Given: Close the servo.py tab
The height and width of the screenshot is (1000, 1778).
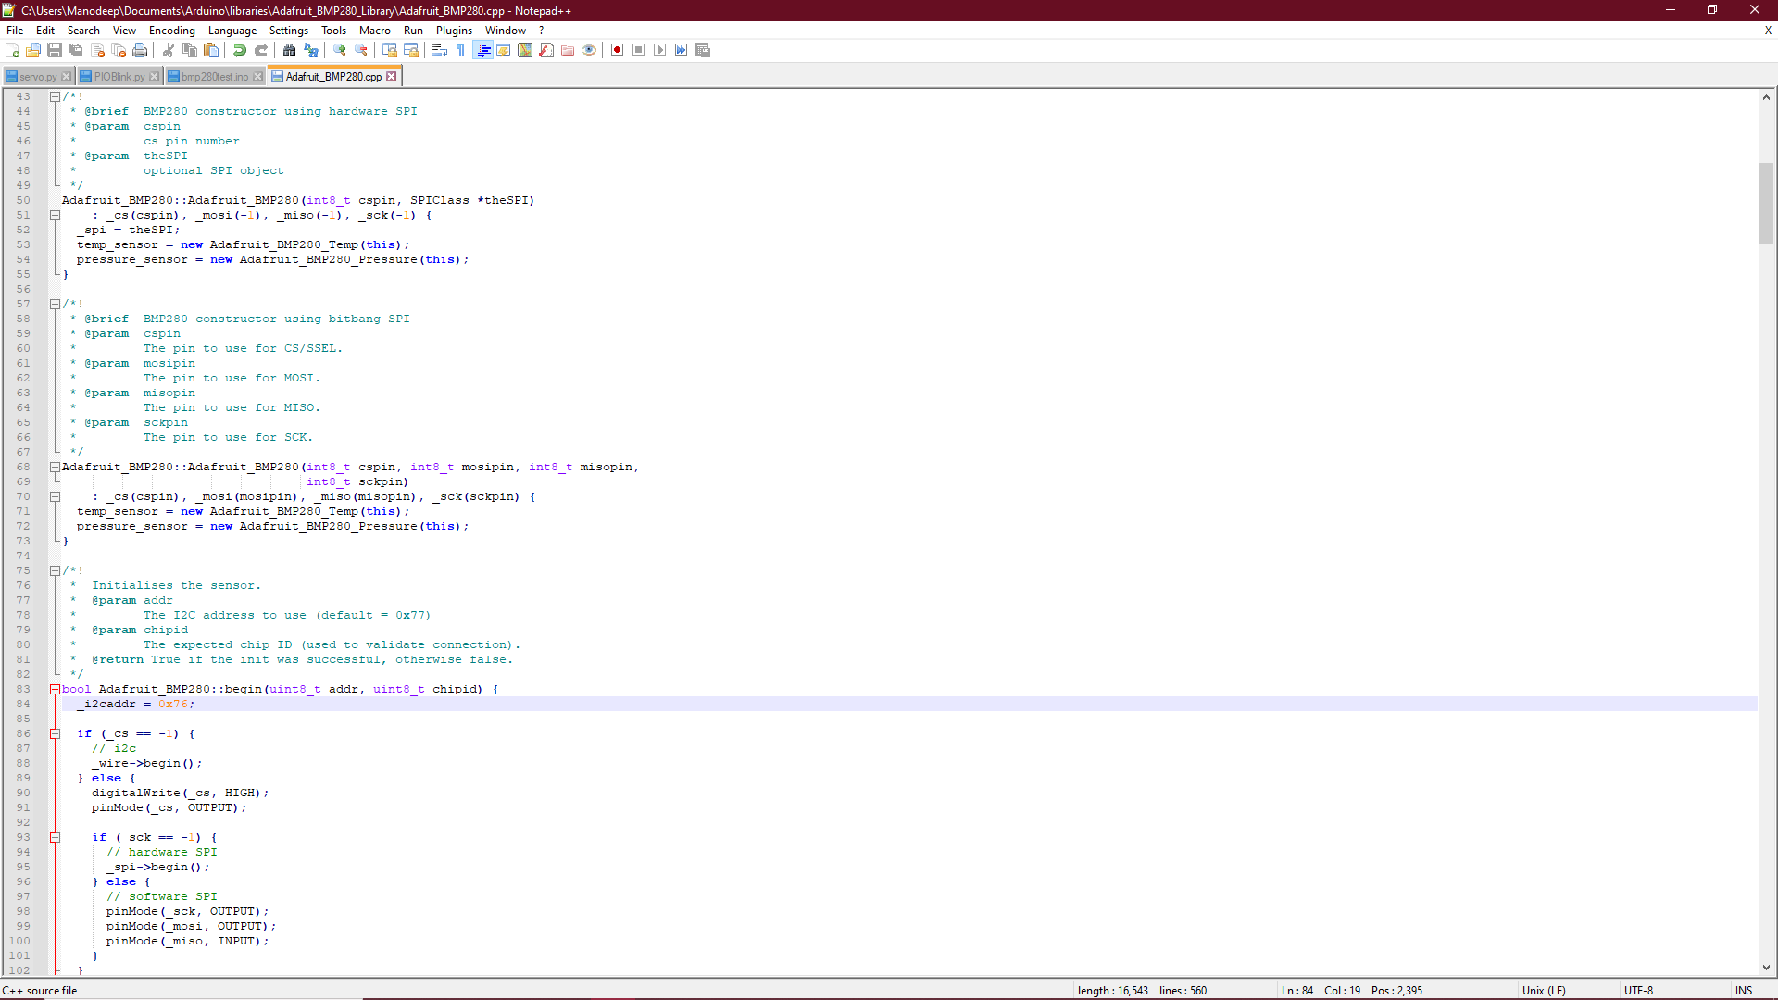Looking at the screenshot, I should [66, 77].
